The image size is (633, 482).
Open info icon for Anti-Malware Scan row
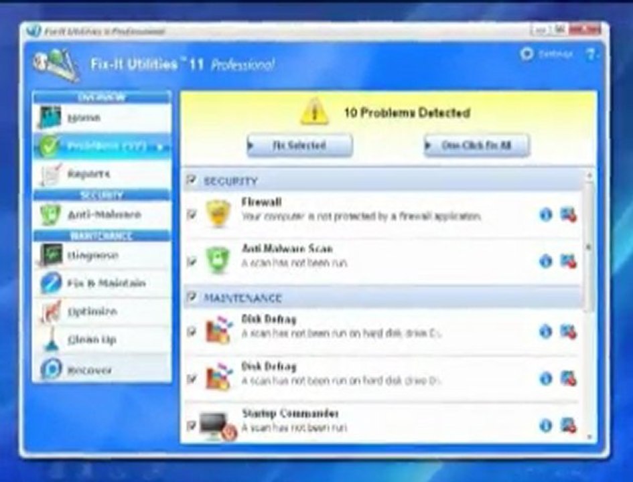(x=546, y=261)
